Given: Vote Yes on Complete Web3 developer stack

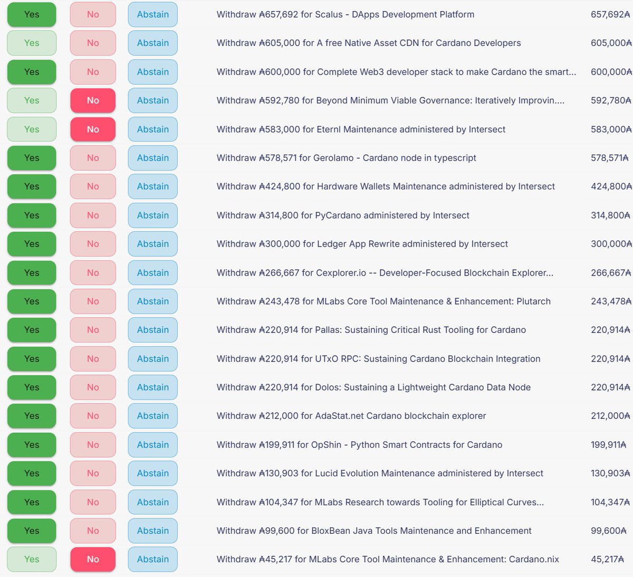Looking at the screenshot, I should point(32,72).
